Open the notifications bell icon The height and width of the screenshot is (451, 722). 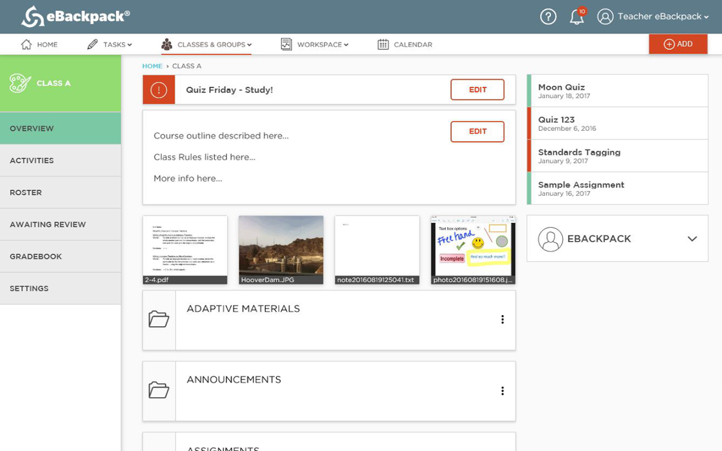pos(576,17)
